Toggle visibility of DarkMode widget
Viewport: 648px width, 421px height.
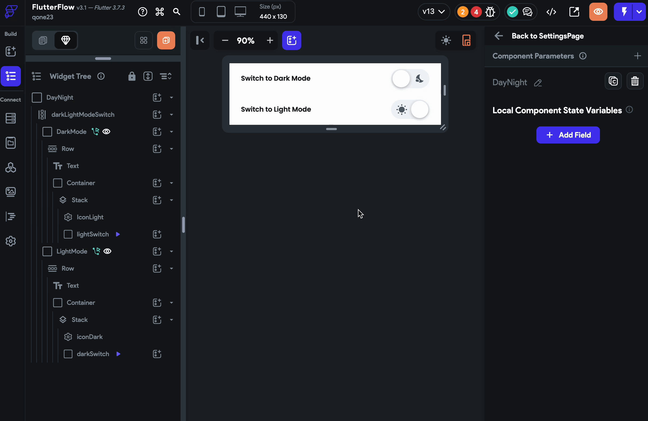click(x=106, y=131)
